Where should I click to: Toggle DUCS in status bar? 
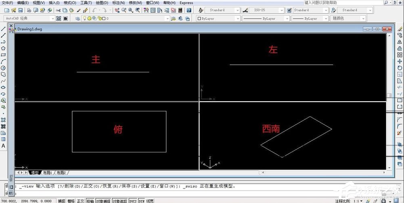pos(133,201)
